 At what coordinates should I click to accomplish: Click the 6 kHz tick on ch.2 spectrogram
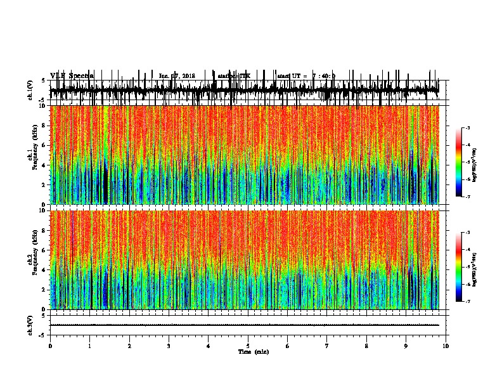click(x=44, y=250)
